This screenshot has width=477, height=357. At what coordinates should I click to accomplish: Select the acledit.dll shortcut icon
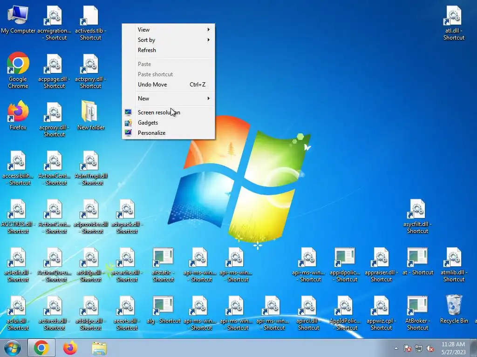[x=18, y=264]
